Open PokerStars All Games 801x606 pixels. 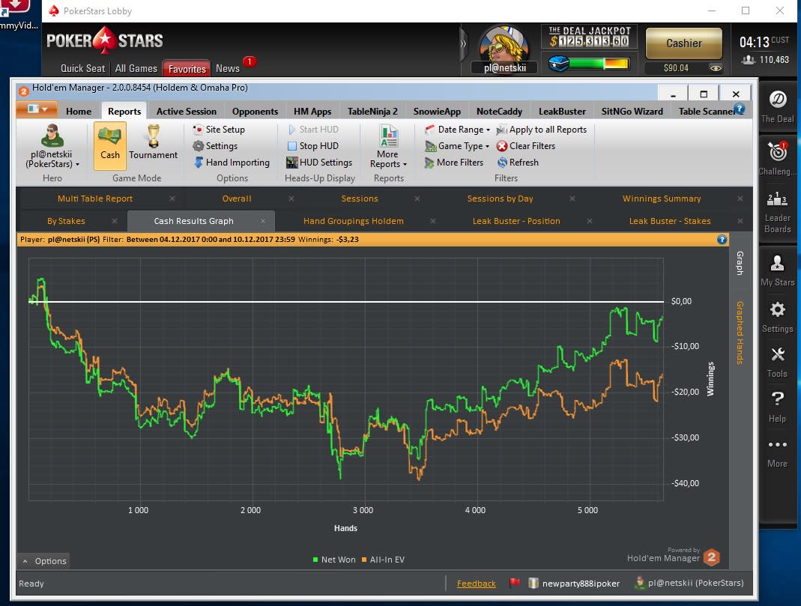[136, 68]
